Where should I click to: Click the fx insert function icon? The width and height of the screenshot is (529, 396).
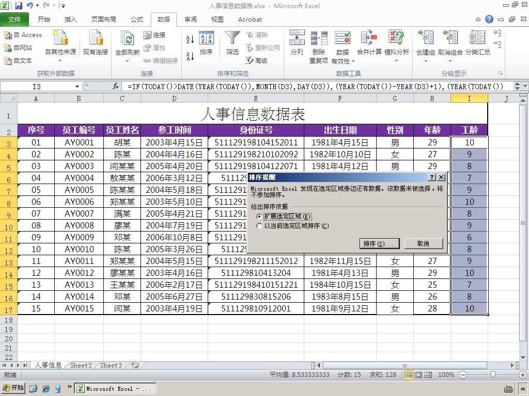click(x=116, y=87)
